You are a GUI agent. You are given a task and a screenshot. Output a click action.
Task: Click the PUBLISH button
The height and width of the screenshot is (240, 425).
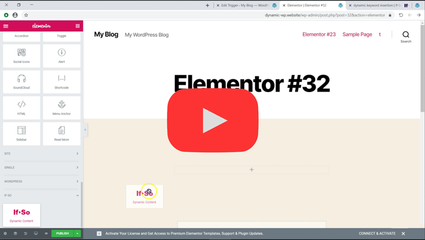63,233
